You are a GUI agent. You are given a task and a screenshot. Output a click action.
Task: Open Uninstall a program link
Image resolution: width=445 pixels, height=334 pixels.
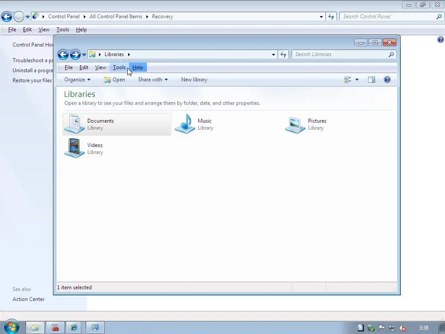click(33, 70)
